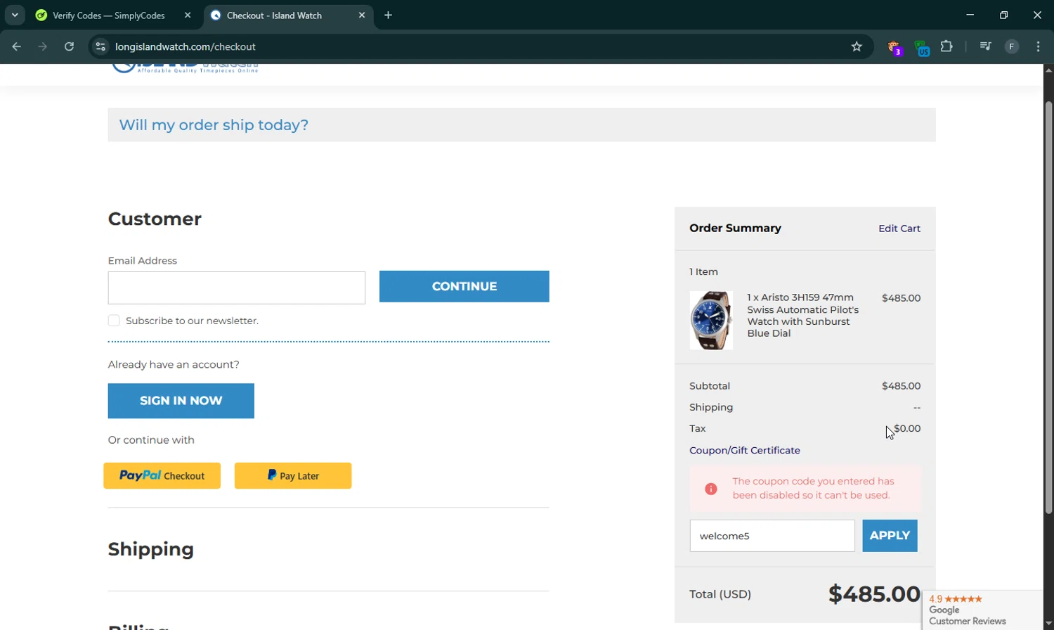Reload the checkout page

(69, 46)
